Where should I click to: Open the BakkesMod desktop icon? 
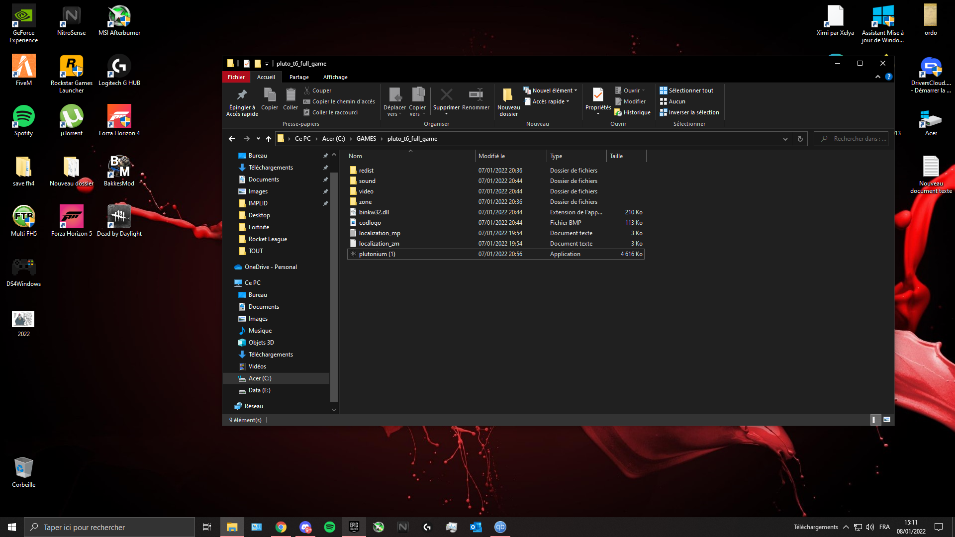click(119, 171)
